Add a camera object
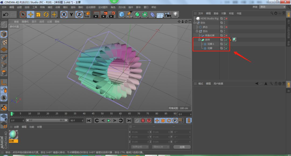 pos(168,14)
